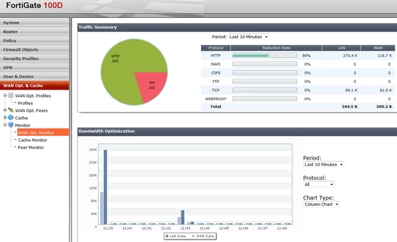The width and height of the screenshot is (397, 242).
Task: Toggle LAN Data legend entry
Action: [x=176, y=236]
